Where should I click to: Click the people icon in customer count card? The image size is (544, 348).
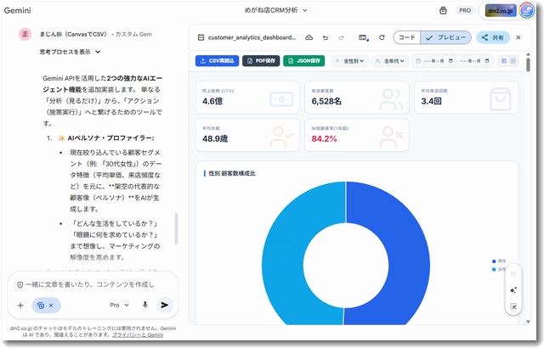(391, 99)
